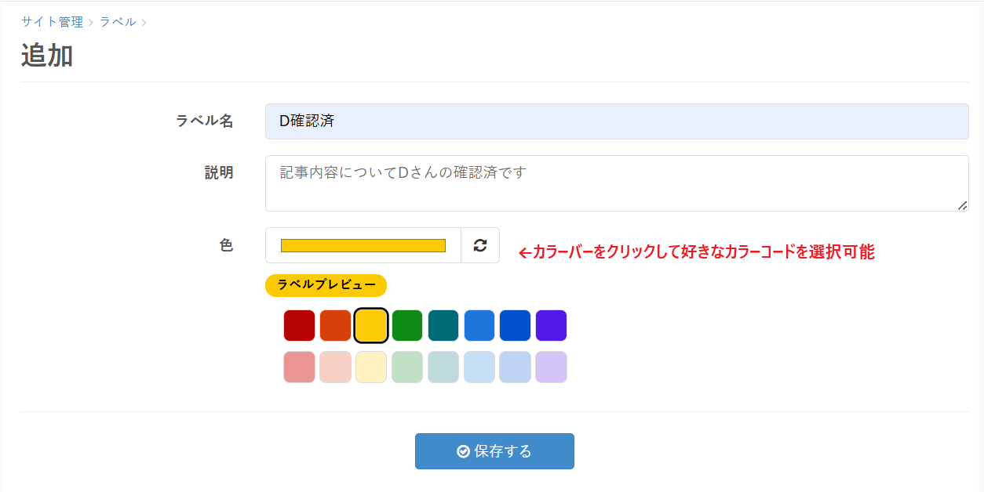Click the 追加 page heading
Image resolution: width=984 pixels, height=492 pixels.
[47, 56]
